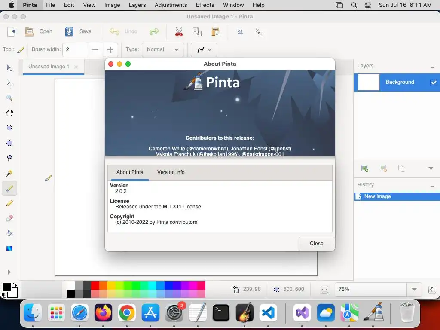Viewport: 440px width, 330px height.
Task: Expand more tools arrow in toolbox
Action: [x=9, y=272]
